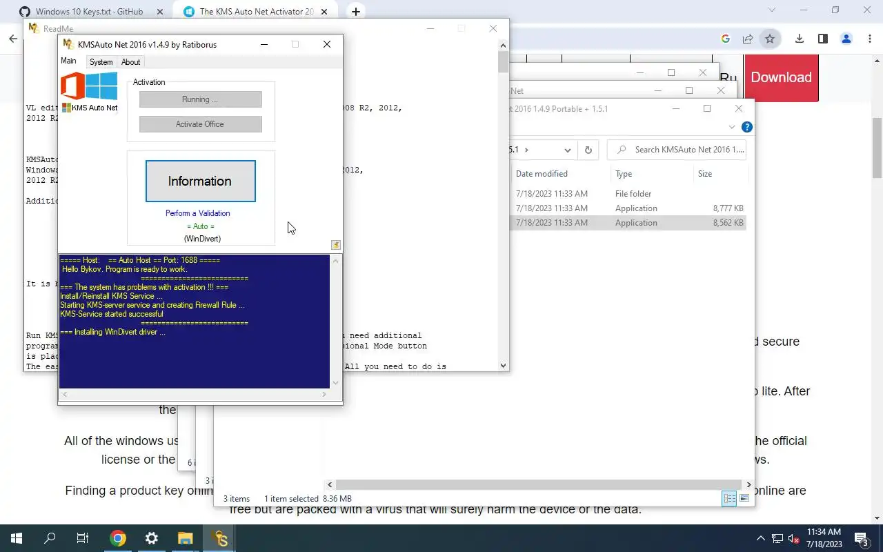Click the breadcrumb chevron after 5.1
Image resolution: width=883 pixels, height=552 pixels.
(526, 150)
